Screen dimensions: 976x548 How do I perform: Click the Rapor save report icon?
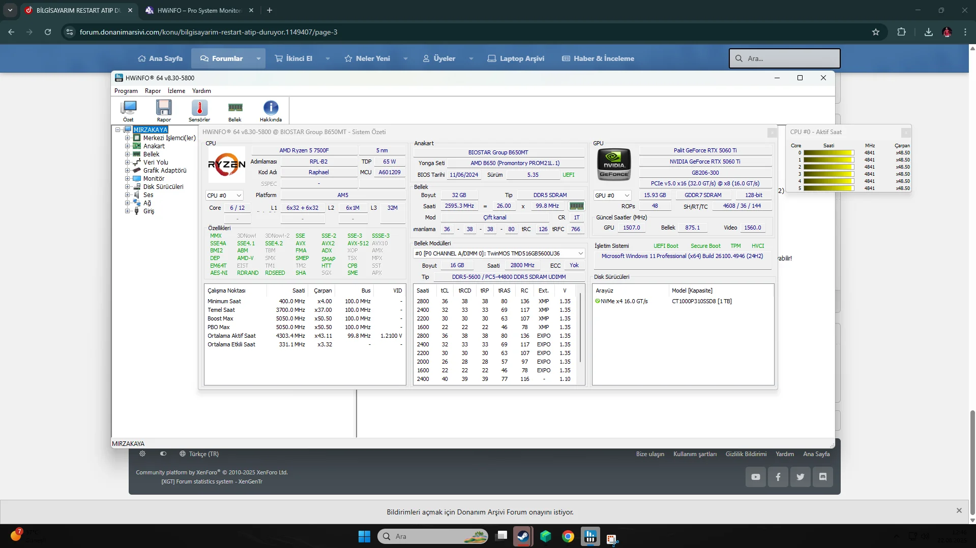tap(164, 108)
